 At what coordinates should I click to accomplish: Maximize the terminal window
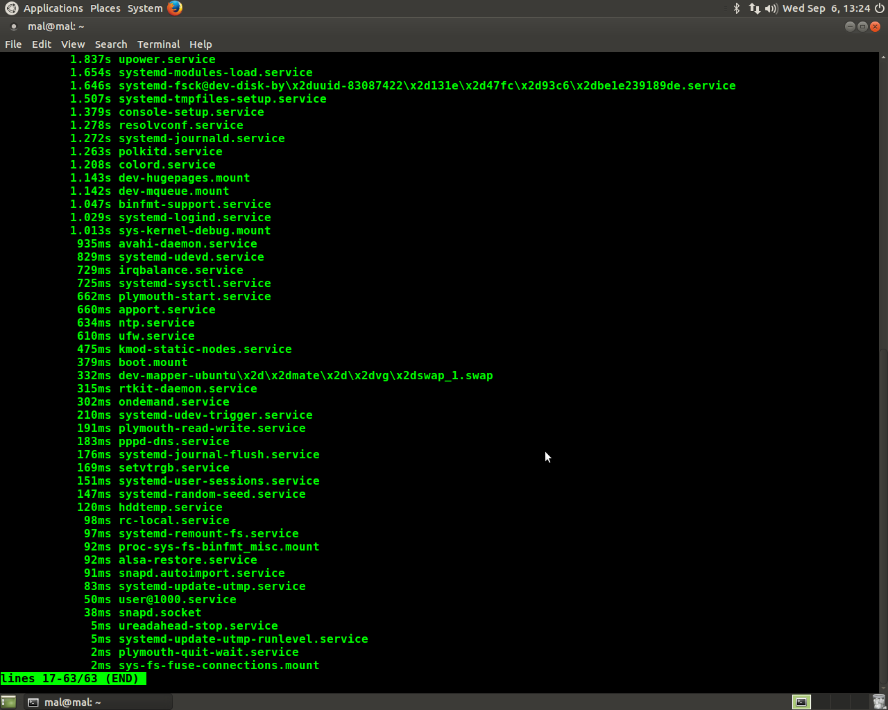click(x=862, y=26)
